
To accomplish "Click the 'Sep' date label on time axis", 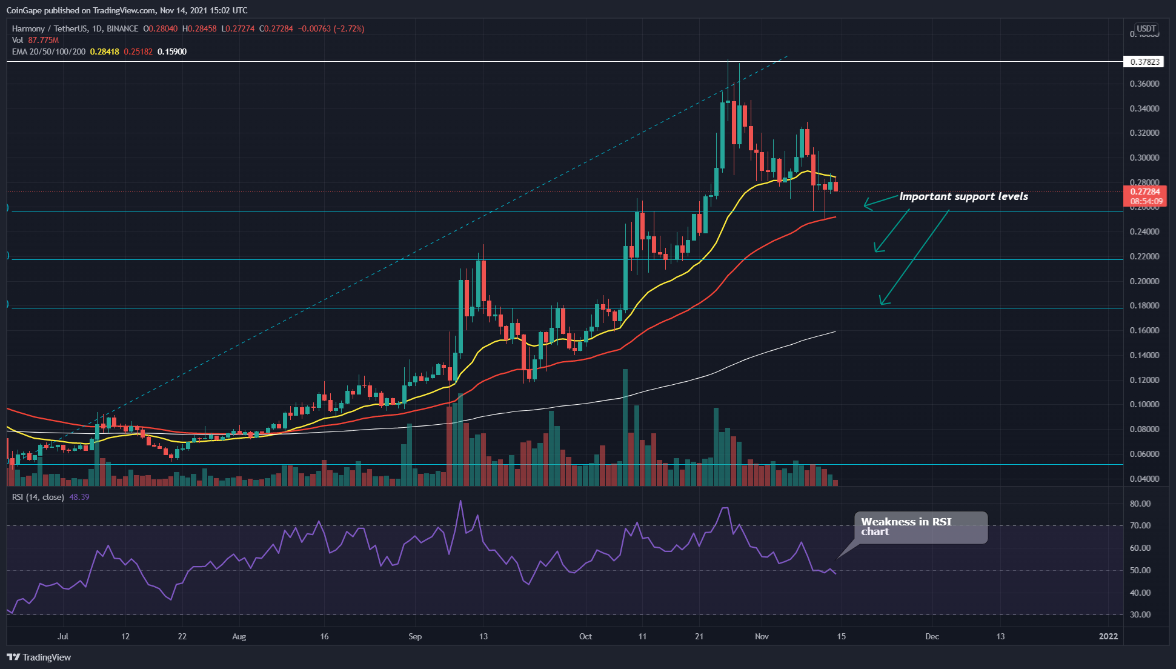I will pyautogui.click(x=415, y=636).
